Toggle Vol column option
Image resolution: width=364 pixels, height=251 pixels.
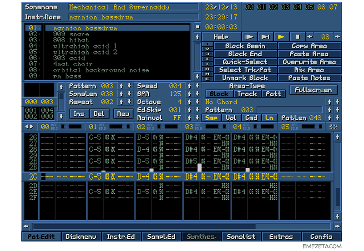231,118
